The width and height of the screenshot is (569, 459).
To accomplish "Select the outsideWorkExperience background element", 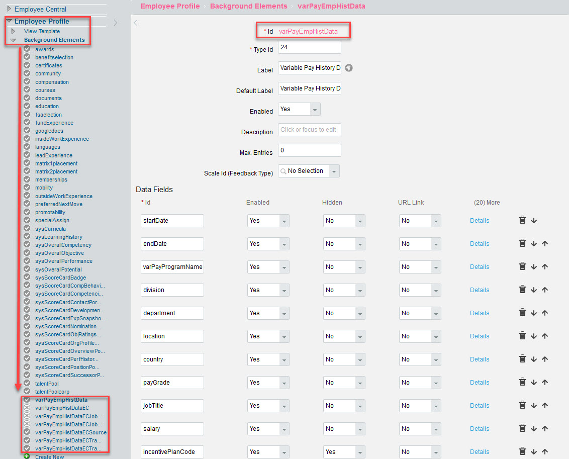I will coord(64,196).
